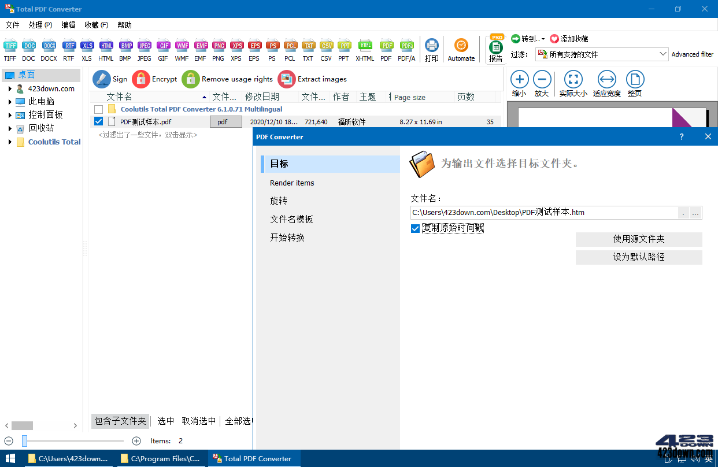Check the Coolutils Total PDF Converter row
Image resolution: width=718 pixels, height=467 pixels.
point(98,109)
